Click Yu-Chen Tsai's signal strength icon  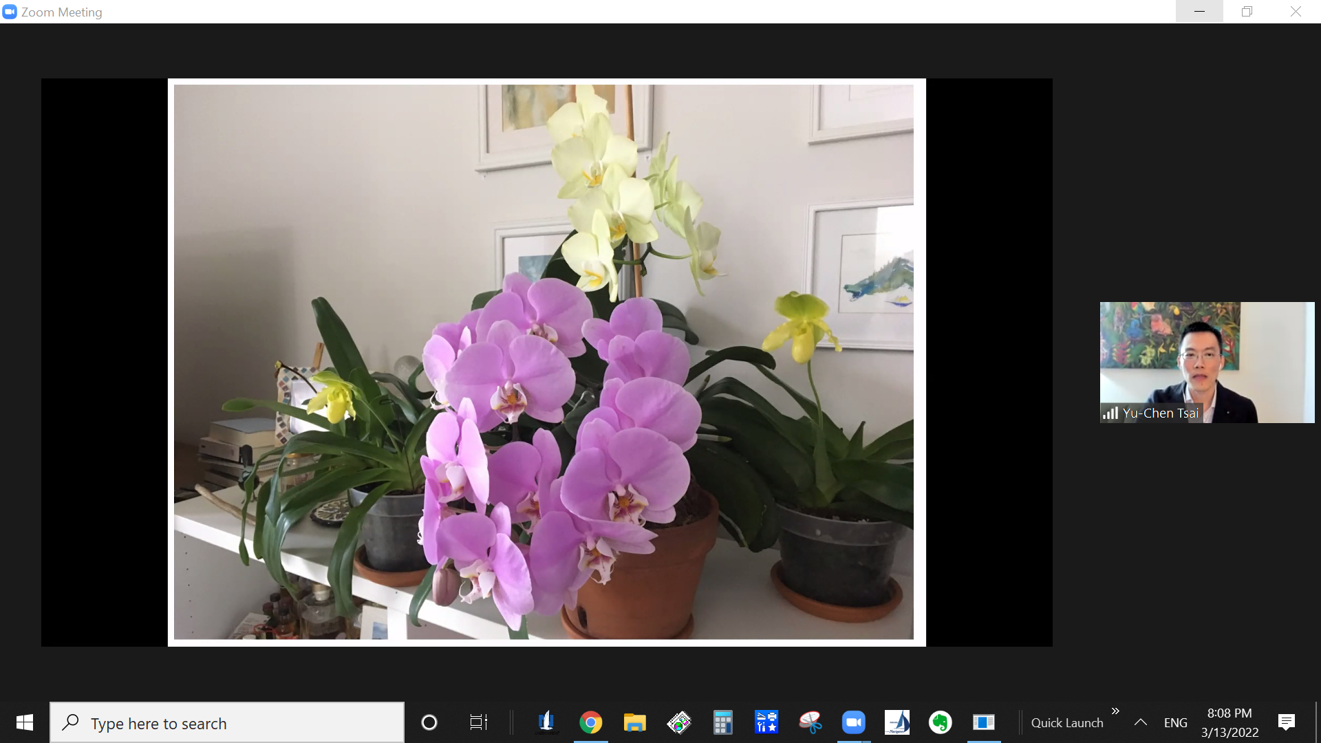tap(1110, 413)
